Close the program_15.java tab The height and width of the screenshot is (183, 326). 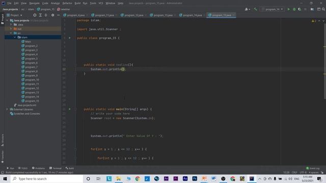tap(233, 15)
